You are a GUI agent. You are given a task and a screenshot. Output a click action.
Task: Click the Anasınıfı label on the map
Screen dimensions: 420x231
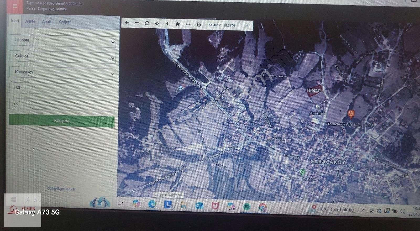(317, 113)
